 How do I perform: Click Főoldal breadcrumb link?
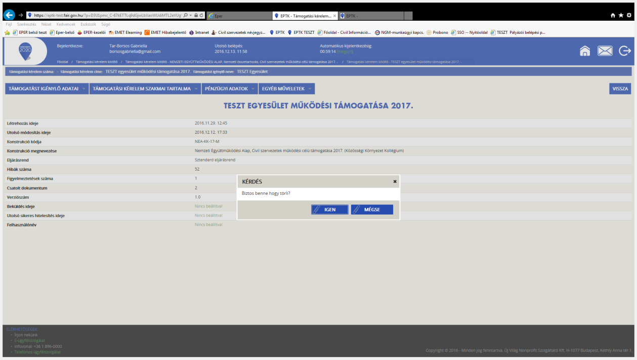[x=63, y=62]
